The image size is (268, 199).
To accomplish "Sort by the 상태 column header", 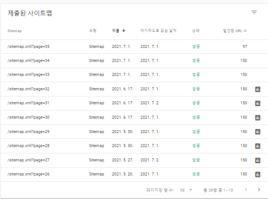I will click(196, 31).
